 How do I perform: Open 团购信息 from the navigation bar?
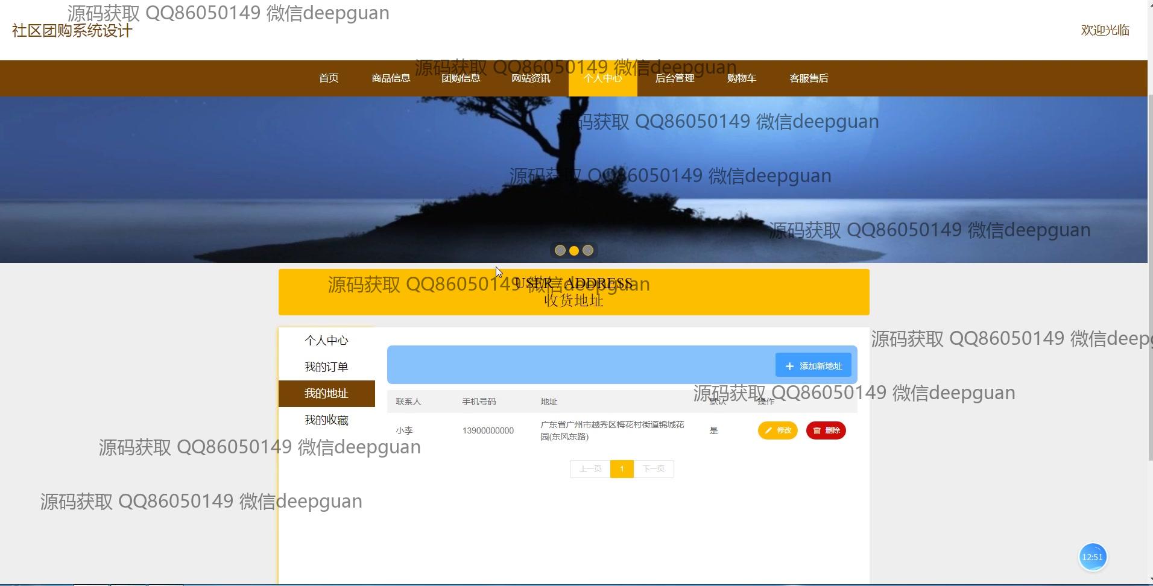(461, 78)
